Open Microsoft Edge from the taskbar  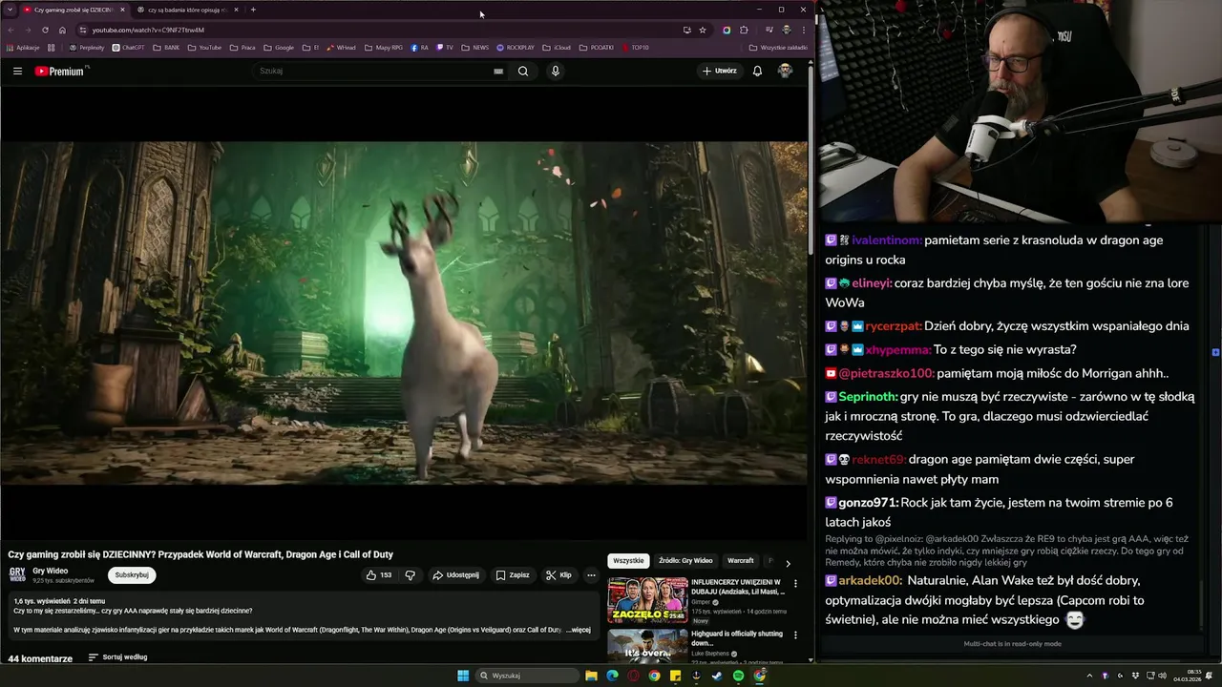tap(612, 676)
